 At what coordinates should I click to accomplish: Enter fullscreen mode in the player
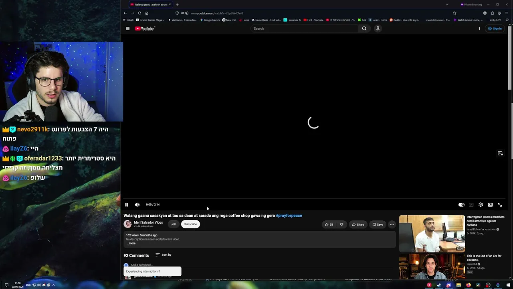[500, 205]
